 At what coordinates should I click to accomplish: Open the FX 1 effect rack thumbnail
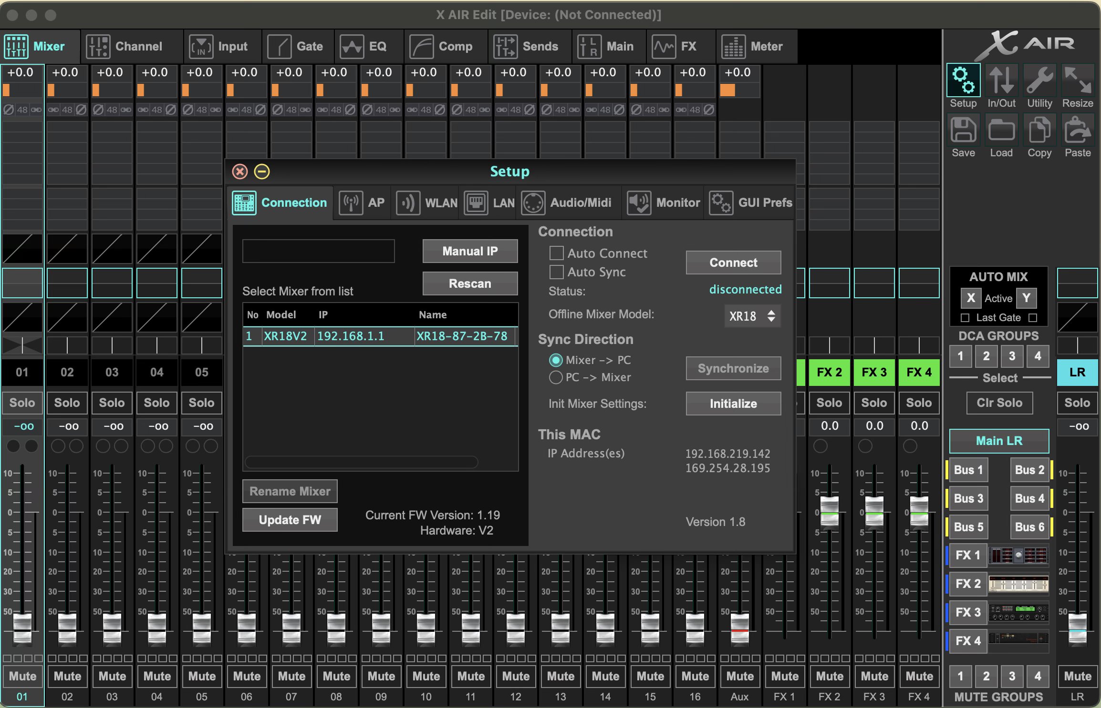(x=1018, y=556)
